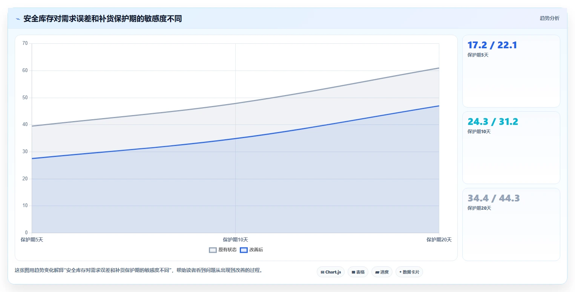Click the blue 改善后 line at 保护期10天
Viewport: 575px width, 292px height.
pos(236,138)
